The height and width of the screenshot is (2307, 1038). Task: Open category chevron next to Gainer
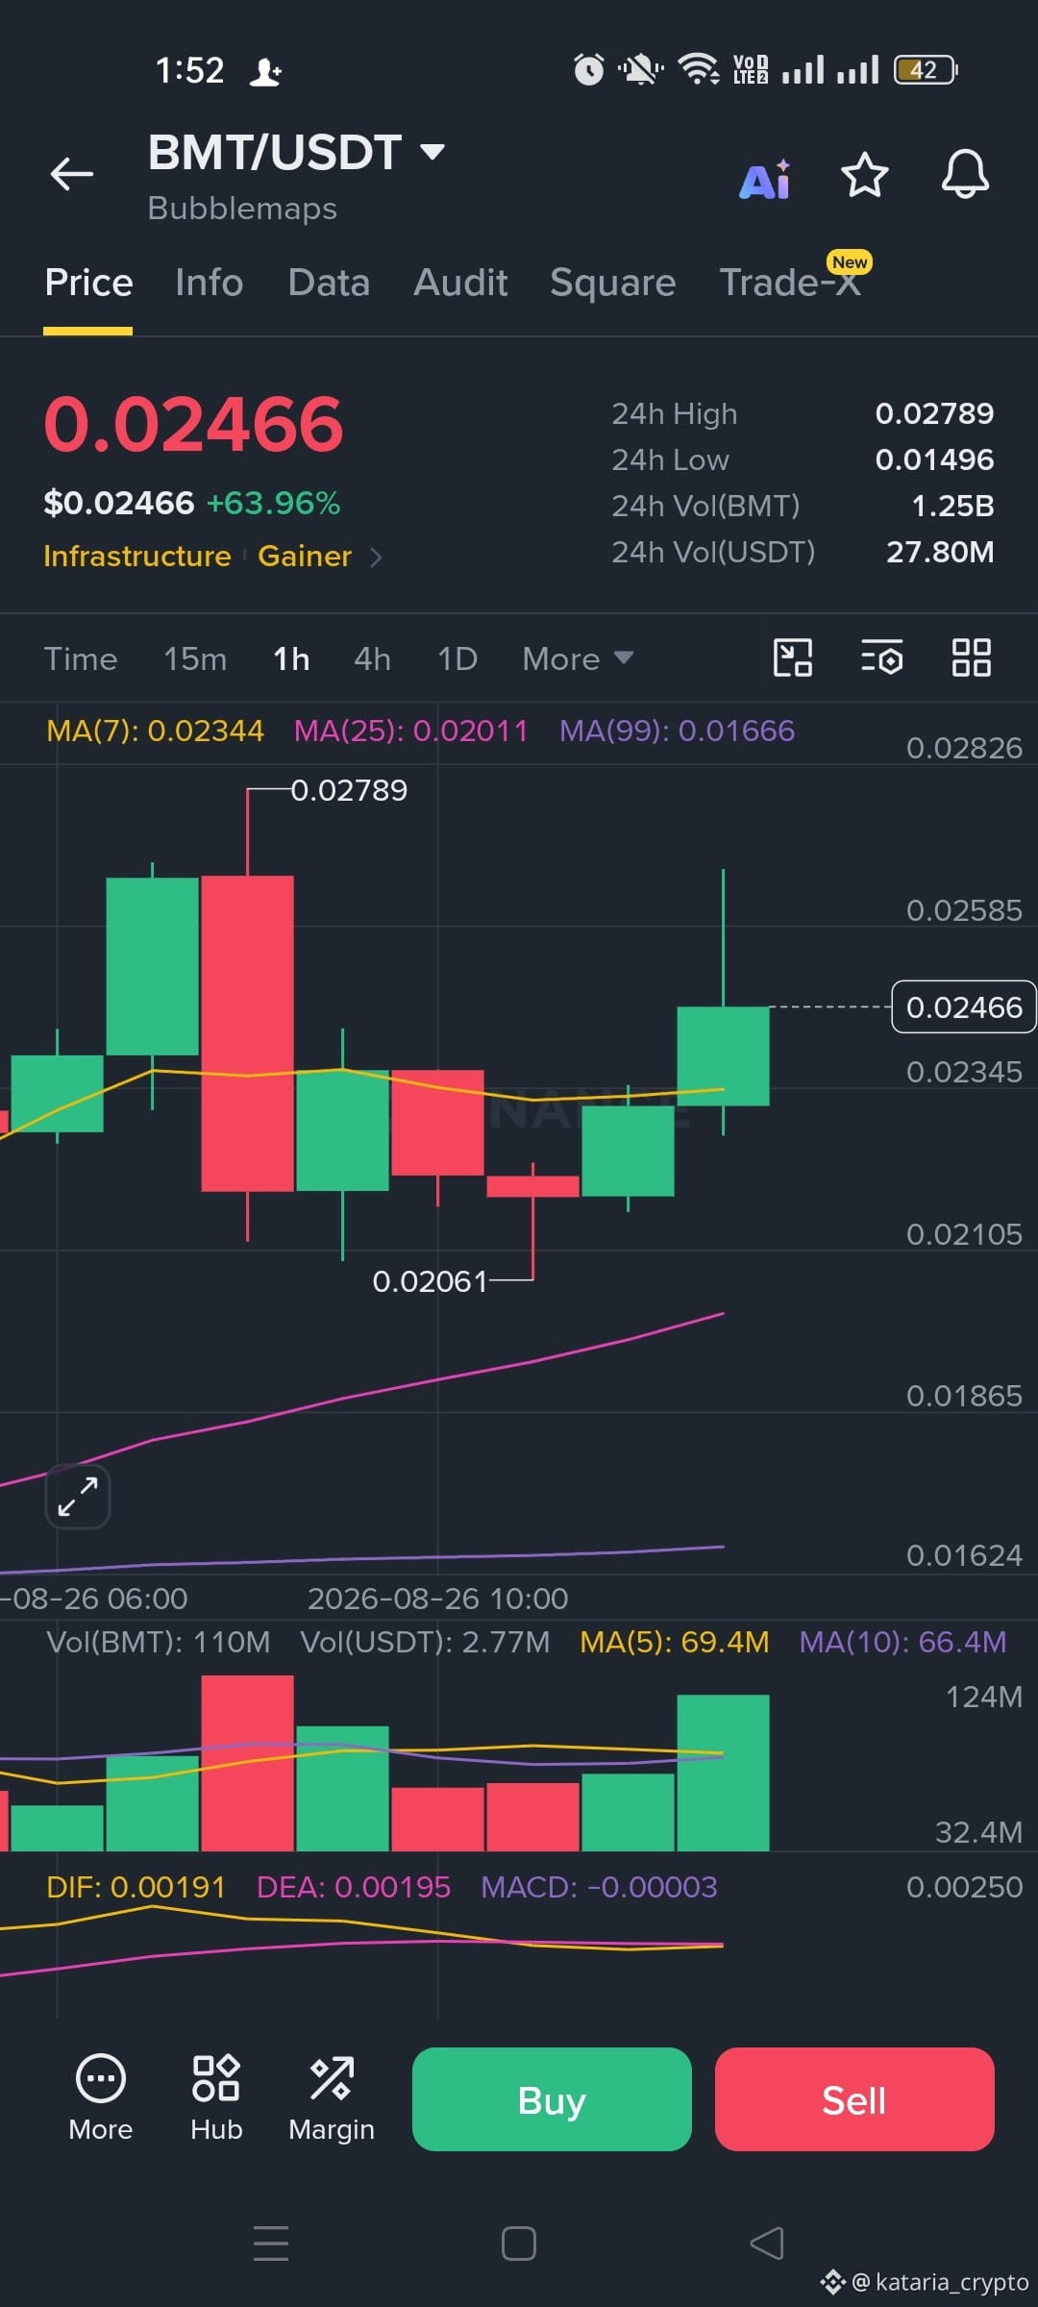tap(376, 557)
